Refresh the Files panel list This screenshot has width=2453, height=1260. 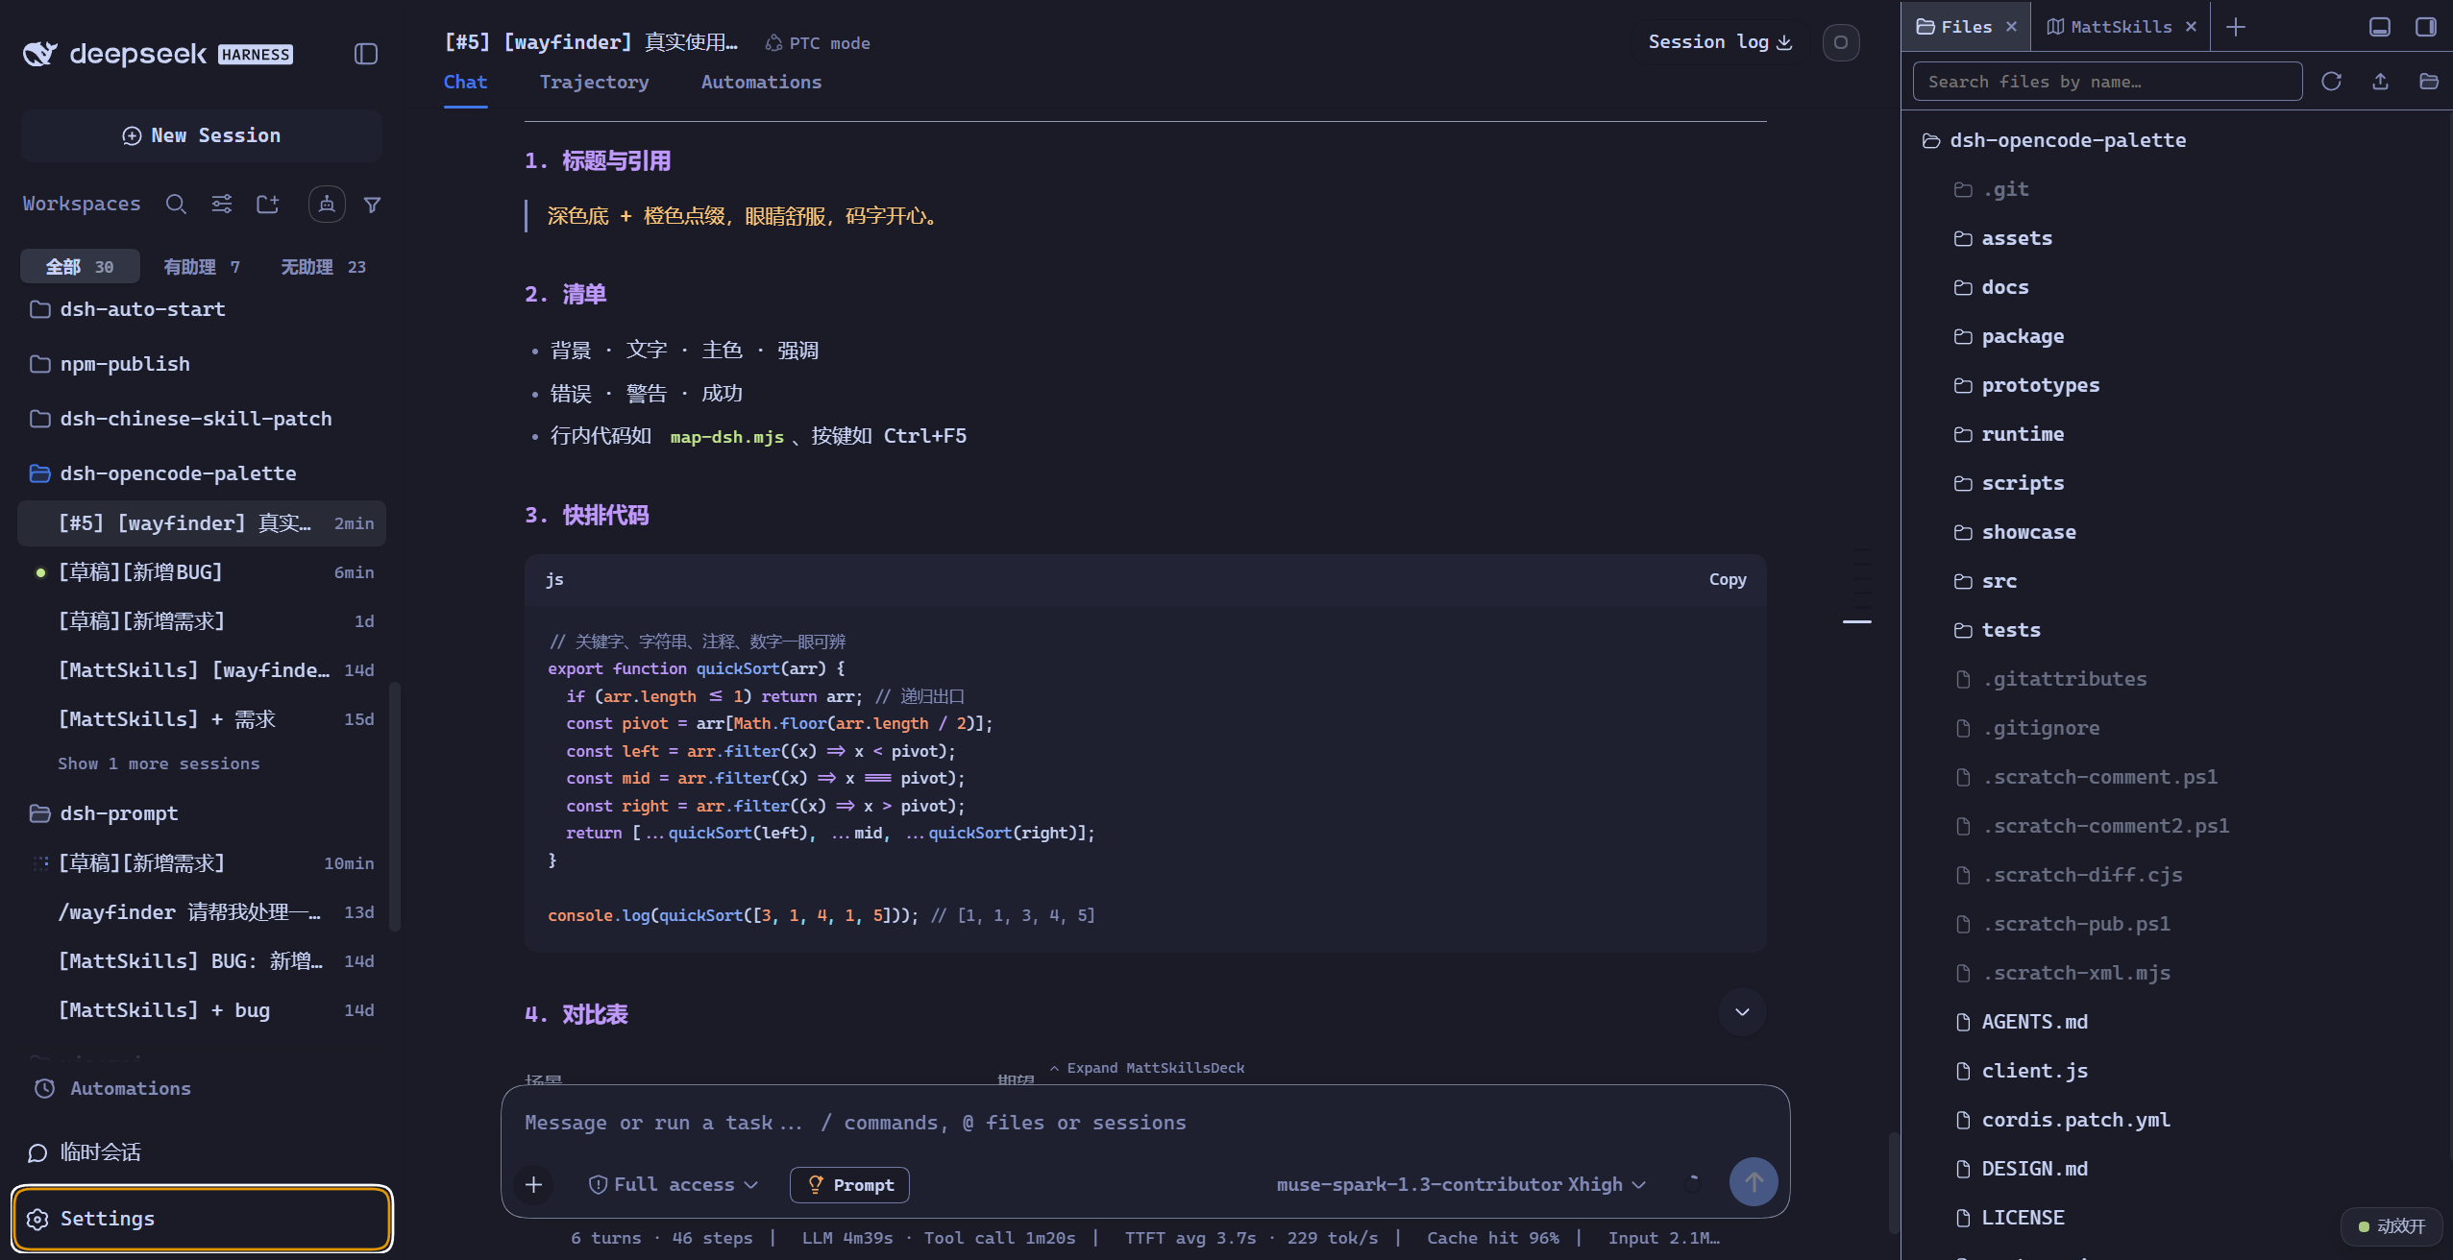click(2331, 82)
